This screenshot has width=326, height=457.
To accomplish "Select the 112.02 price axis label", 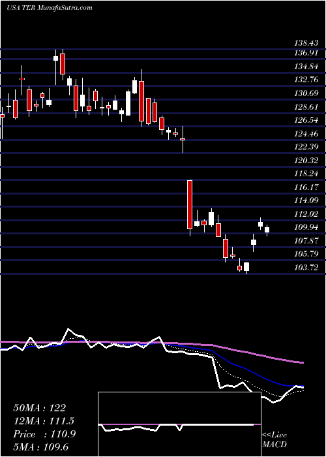I will (x=306, y=214).
